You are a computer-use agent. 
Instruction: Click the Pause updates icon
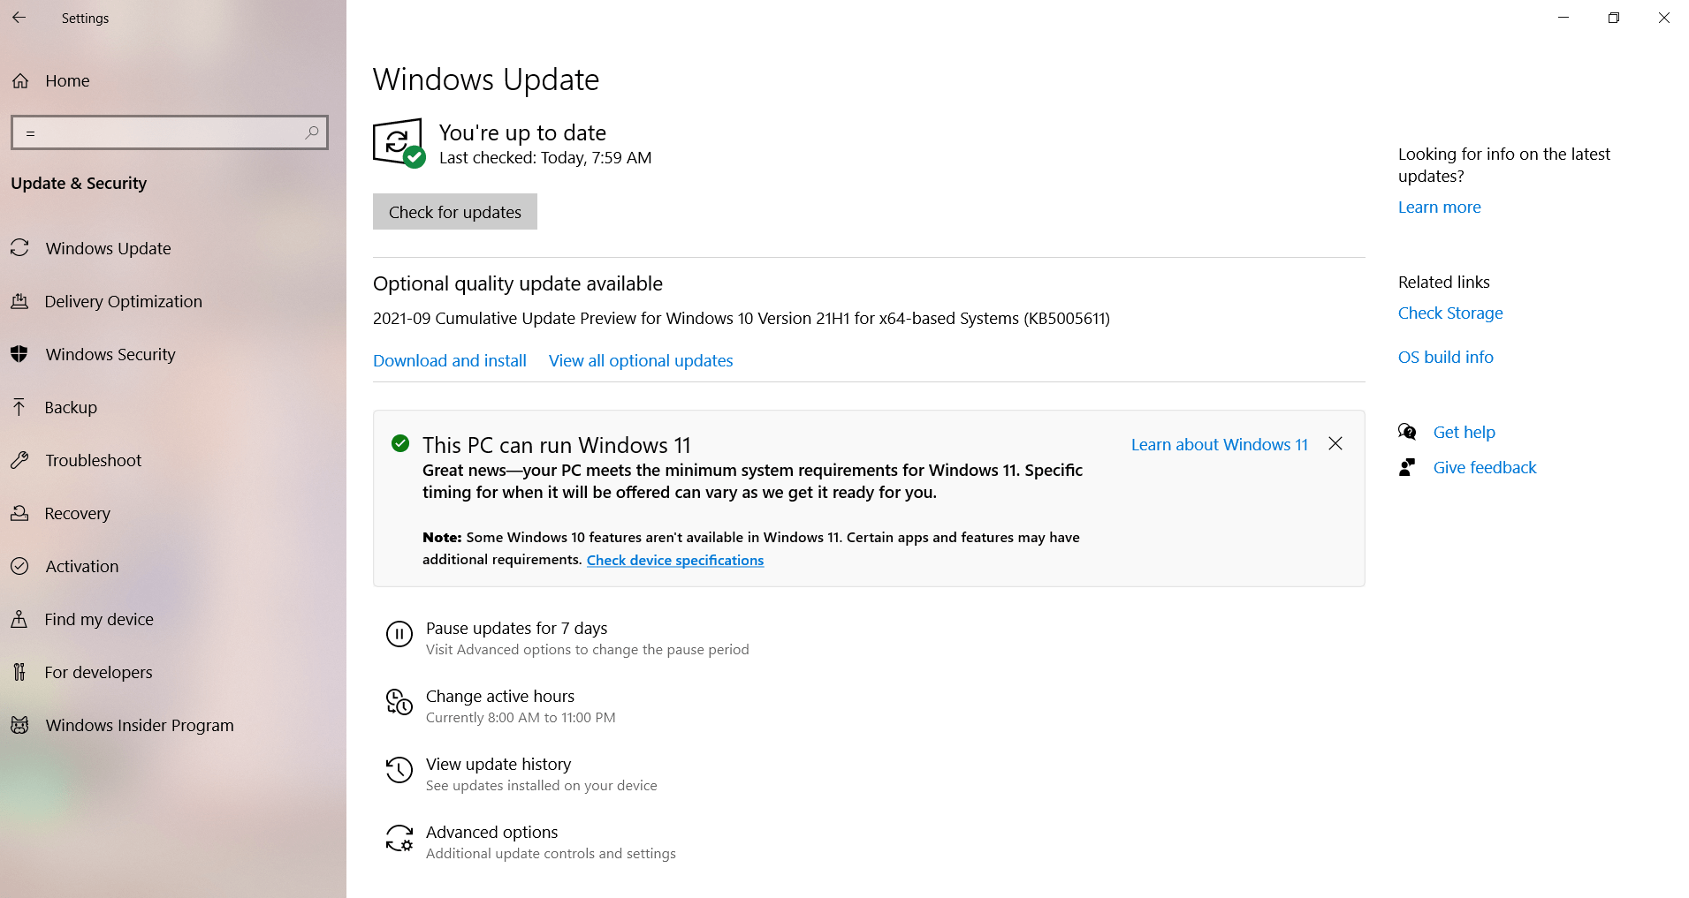tap(399, 634)
